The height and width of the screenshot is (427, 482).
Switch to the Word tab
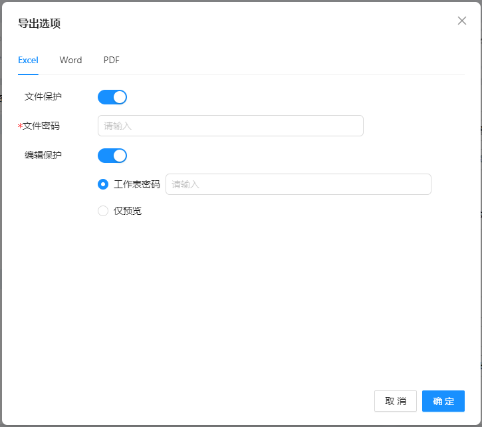pyautogui.click(x=70, y=60)
